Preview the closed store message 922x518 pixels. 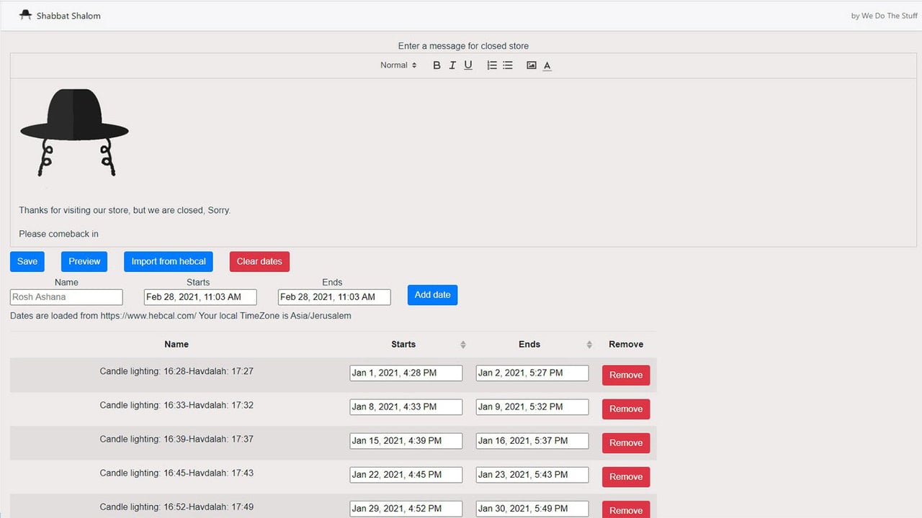pos(84,261)
